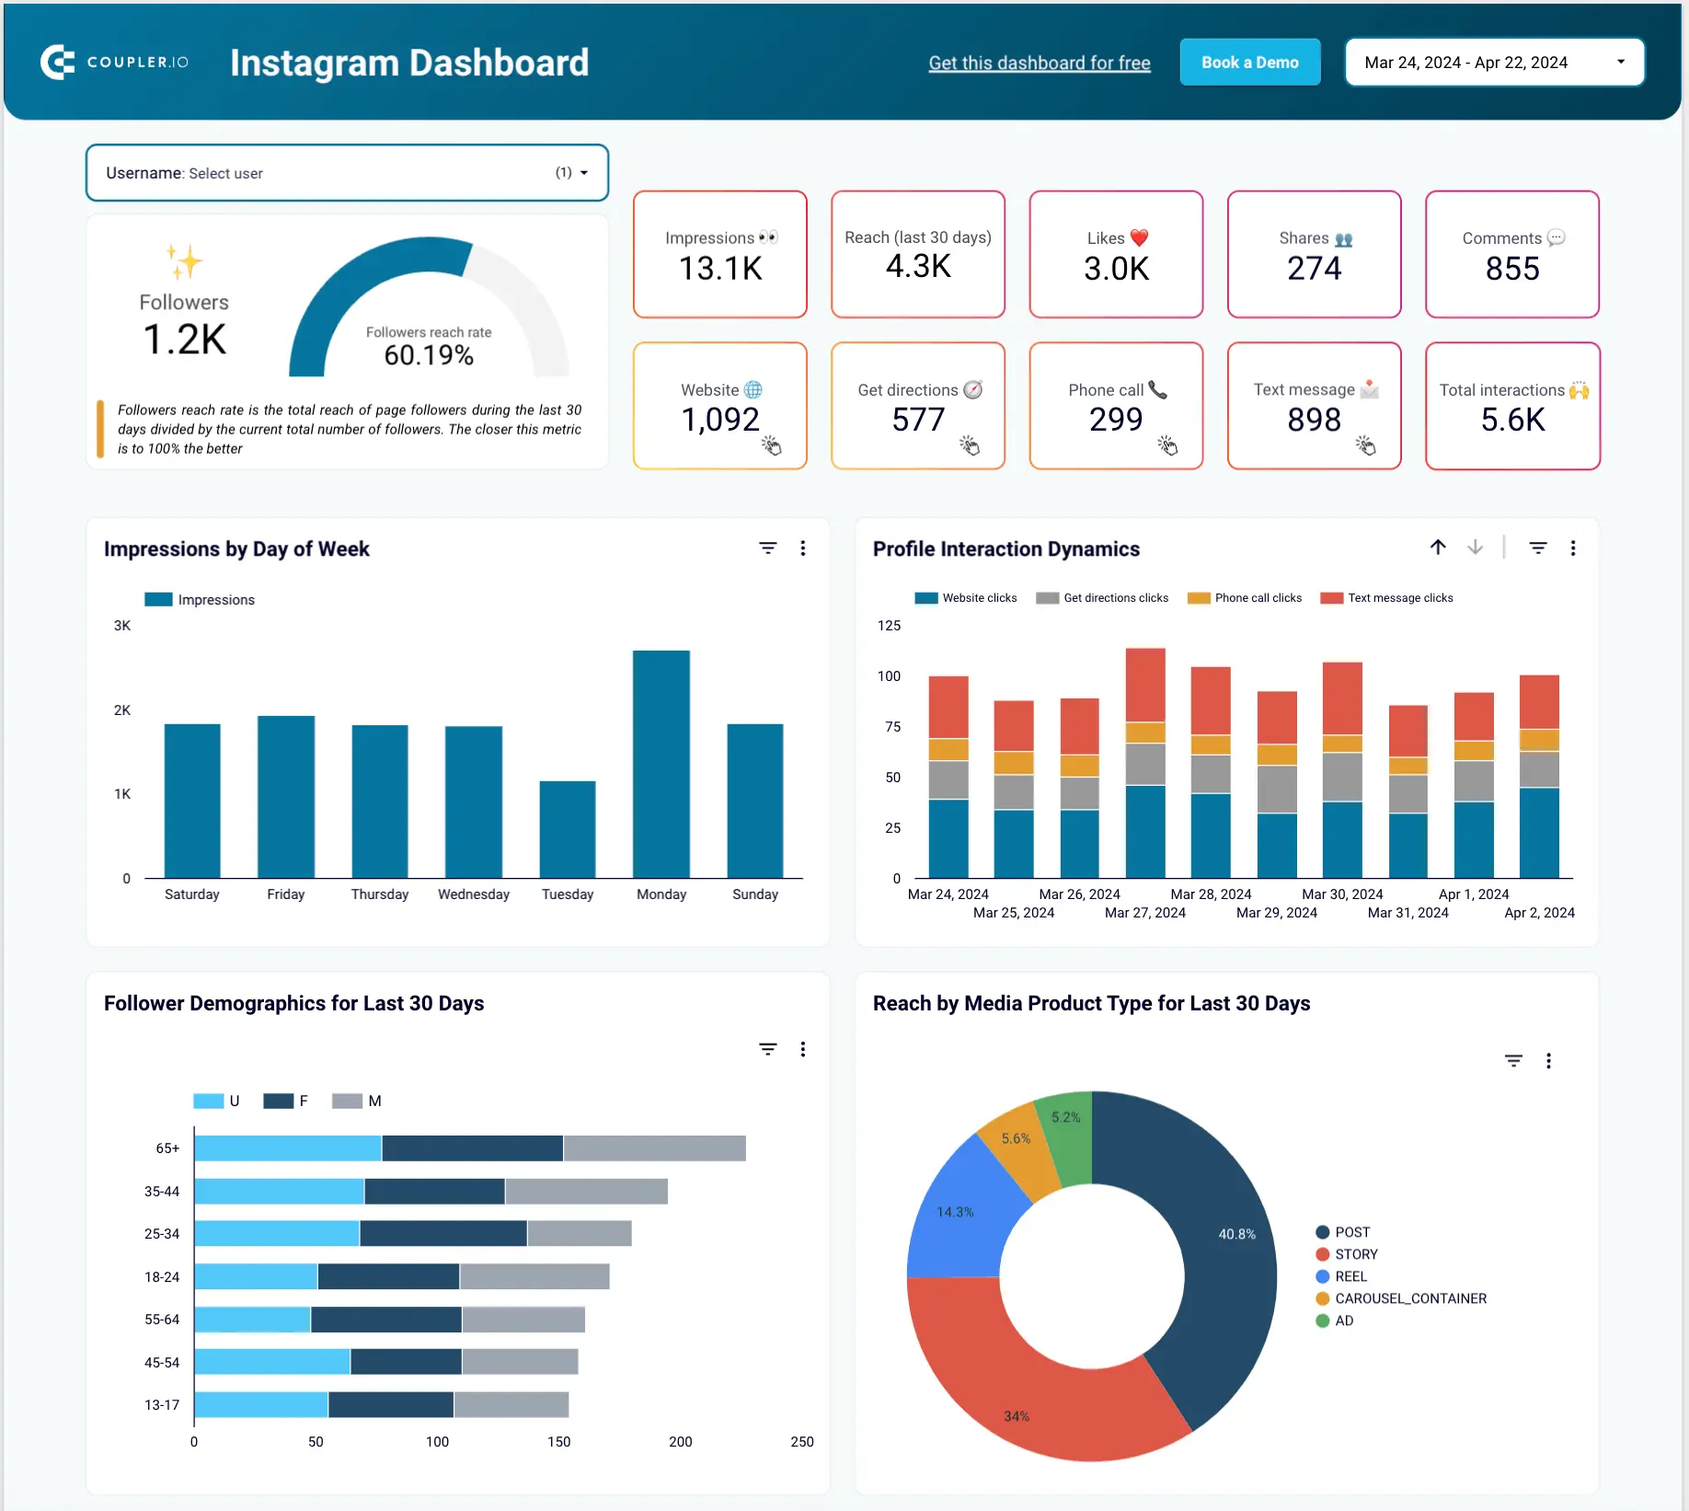The height and width of the screenshot is (1511, 1689).
Task: Open filter icon on Reach by Media Product Type
Action: [1513, 1061]
